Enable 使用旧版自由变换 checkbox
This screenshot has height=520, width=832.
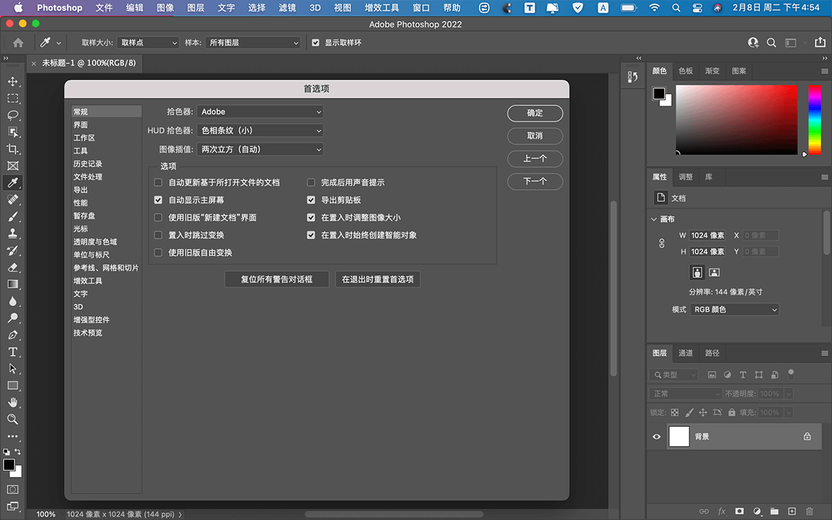[158, 252]
